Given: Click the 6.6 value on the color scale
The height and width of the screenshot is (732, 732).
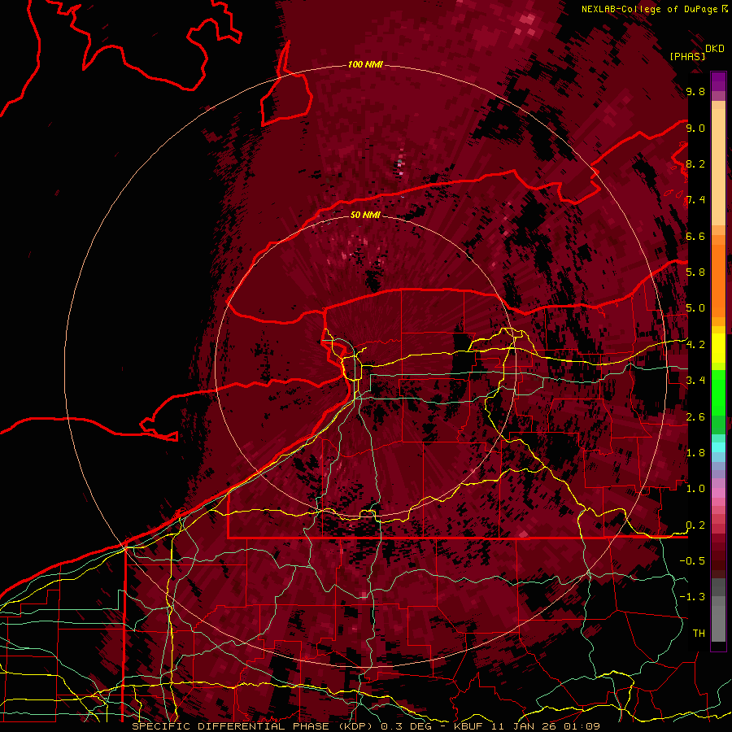Looking at the screenshot, I should (x=695, y=236).
